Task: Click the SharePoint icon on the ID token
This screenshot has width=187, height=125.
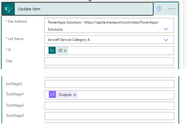Action: 52,50
